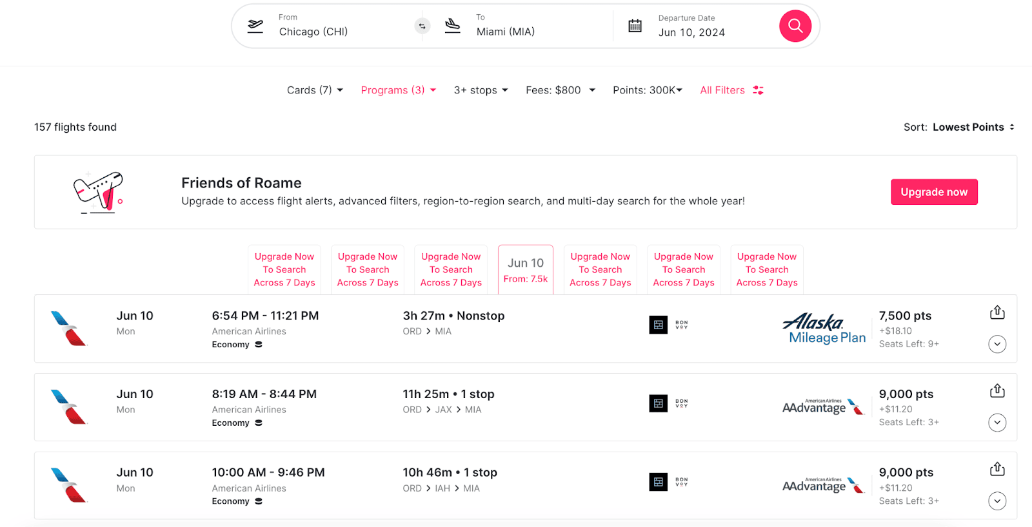Click the last Upgrade Now date tab
Screen dimensions: 1032x527
[x=767, y=269]
